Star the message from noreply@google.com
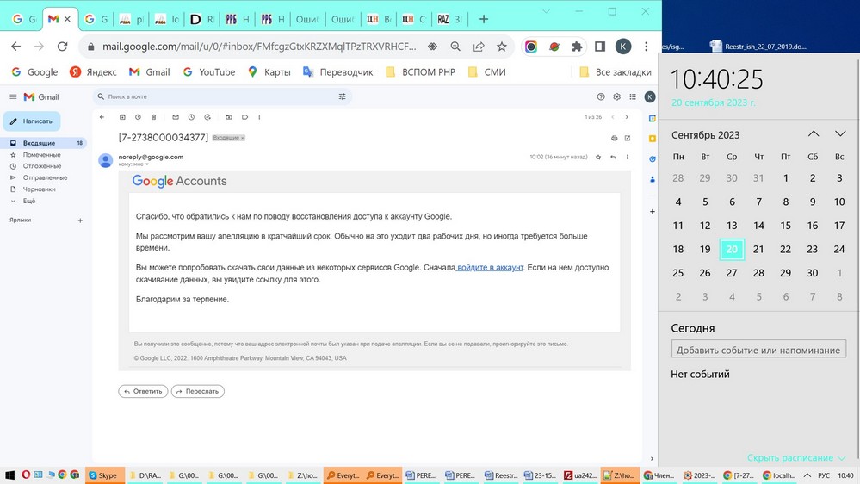Screen dimensions: 860x484 point(598,157)
